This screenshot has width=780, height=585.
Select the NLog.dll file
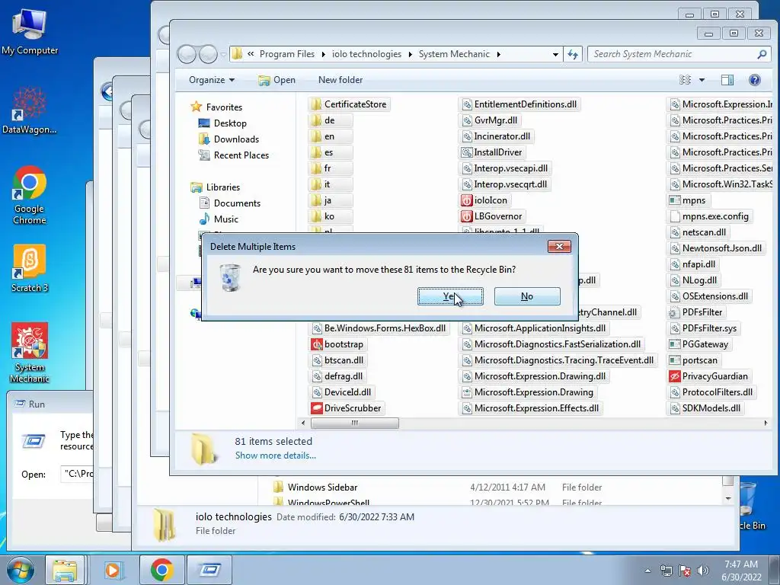click(x=693, y=280)
